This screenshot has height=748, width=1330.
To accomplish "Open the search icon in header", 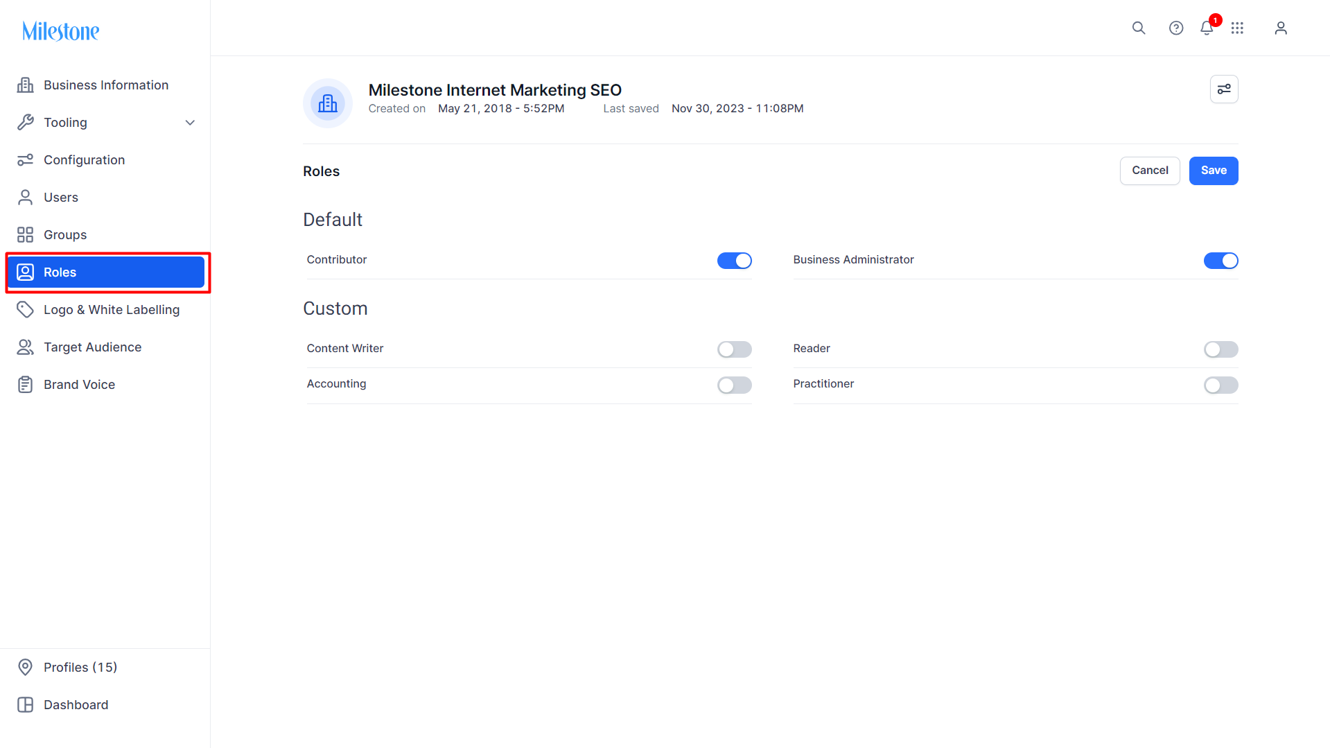I will pos(1139,28).
